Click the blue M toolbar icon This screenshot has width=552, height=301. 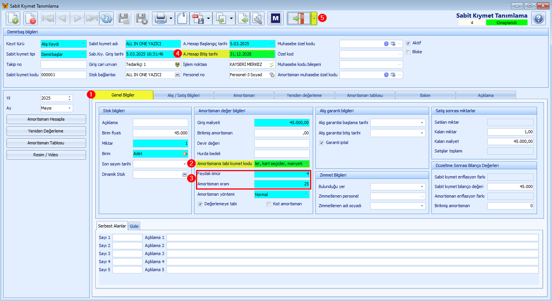(275, 18)
